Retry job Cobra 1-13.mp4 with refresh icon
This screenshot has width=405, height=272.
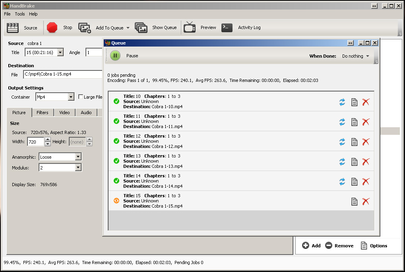[342, 162]
